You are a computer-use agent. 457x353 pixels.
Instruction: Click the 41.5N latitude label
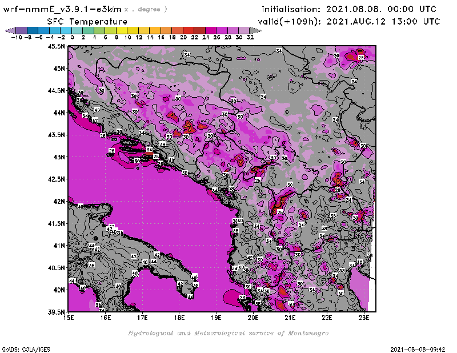[x=56, y=223]
